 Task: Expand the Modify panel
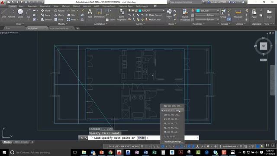pyautogui.click(x=62, y=24)
